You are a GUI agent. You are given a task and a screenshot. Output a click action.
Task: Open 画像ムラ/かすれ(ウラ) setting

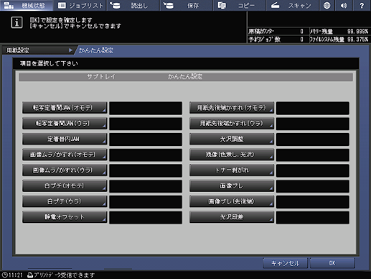point(65,170)
